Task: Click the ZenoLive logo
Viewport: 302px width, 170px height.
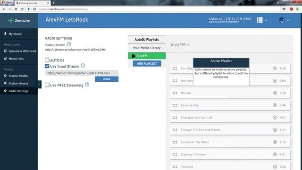Action: tap(19, 20)
